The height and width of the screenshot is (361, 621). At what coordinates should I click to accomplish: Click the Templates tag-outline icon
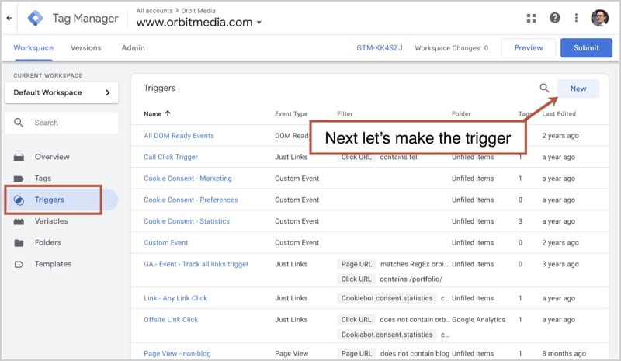pyautogui.click(x=19, y=264)
